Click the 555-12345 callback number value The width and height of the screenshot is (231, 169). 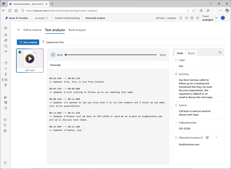pos(185,128)
